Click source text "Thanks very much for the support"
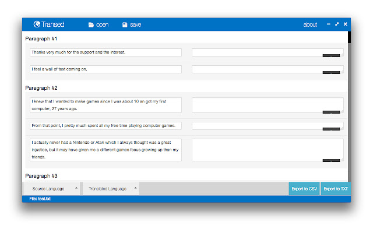This screenshot has height=233, width=373. pos(105,52)
